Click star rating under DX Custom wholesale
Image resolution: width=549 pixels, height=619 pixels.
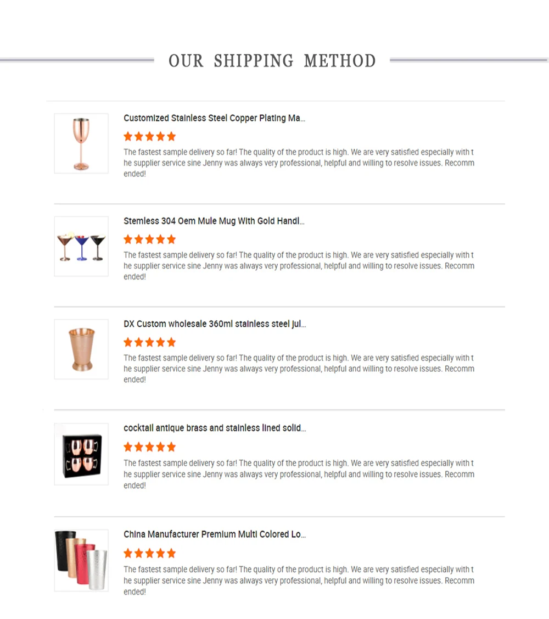tap(149, 342)
